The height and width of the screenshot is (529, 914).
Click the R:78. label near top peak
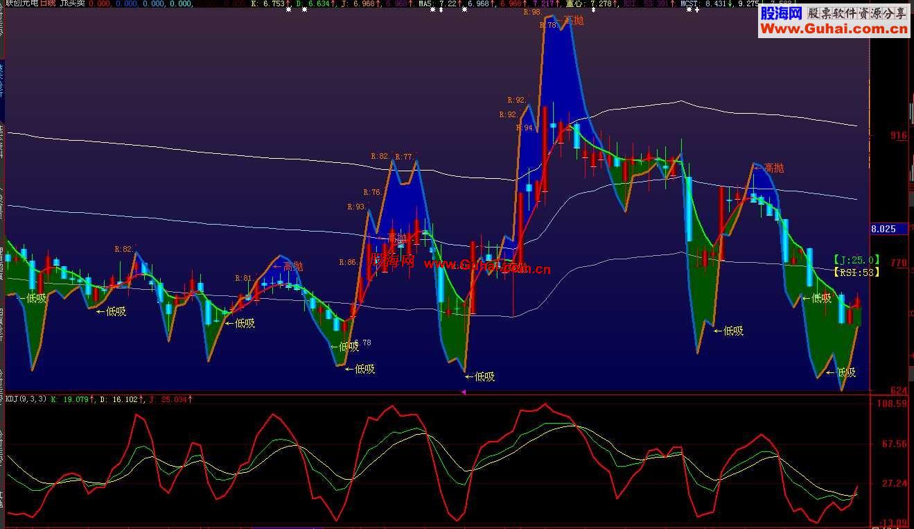point(548,25)
